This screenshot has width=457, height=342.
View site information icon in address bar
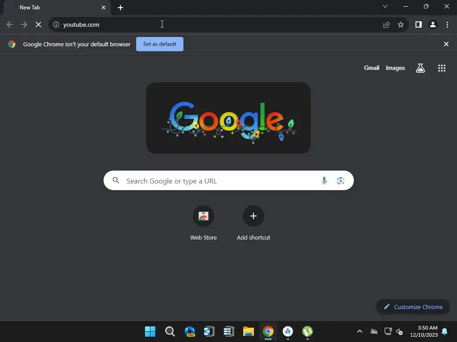tap(56, 25)
